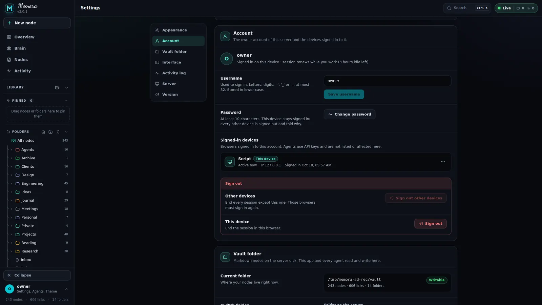The height and width of the screenshot is (305, 542).
Task: Open the Script device three-dot menu
Action: tap(443, 162)
